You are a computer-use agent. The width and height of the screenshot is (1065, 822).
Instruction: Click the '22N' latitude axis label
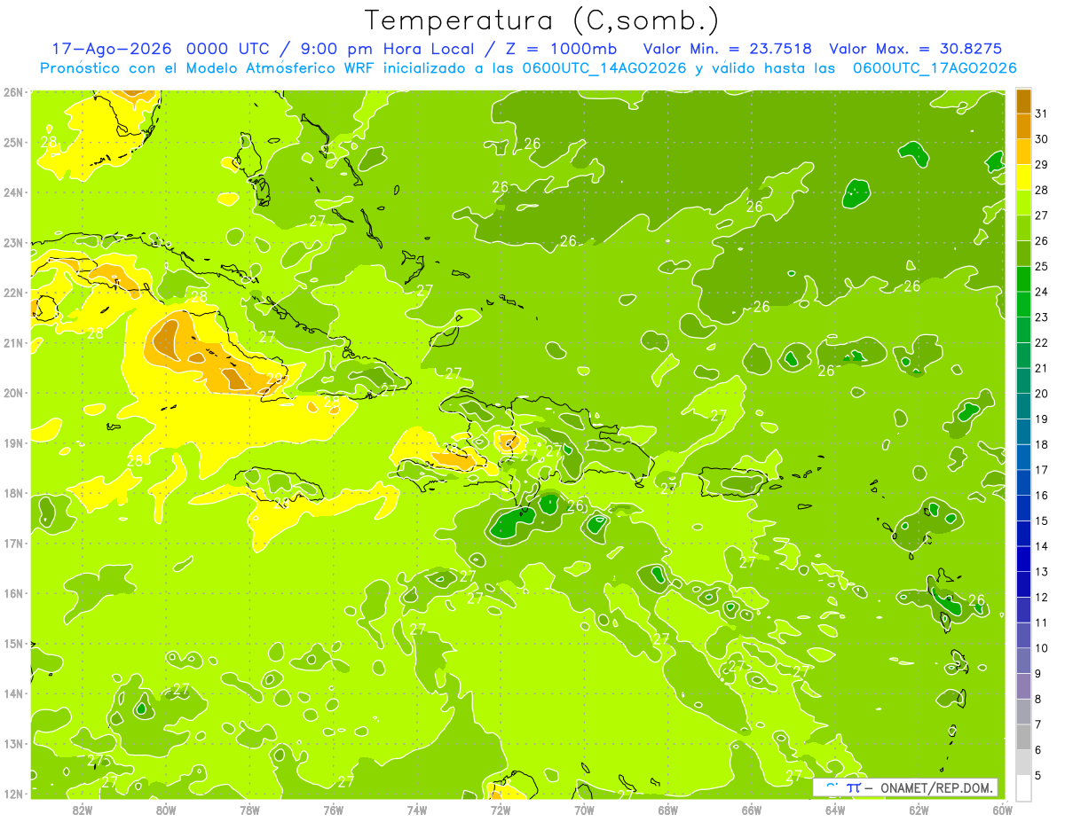(13, 293)
